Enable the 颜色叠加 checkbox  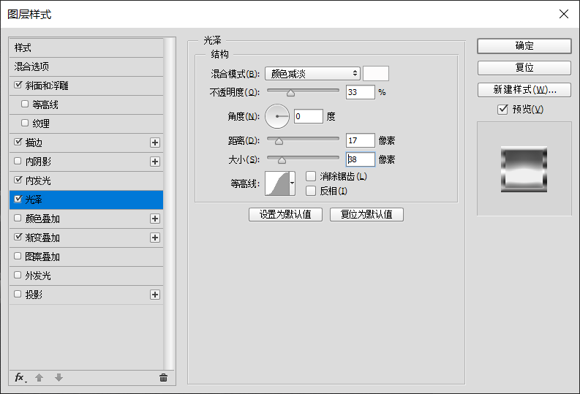click(18, 218)
